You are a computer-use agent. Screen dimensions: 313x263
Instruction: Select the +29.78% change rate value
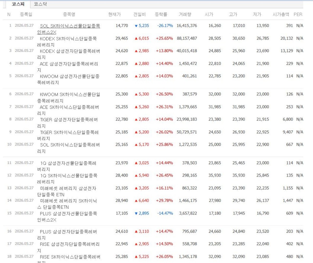[164, 200]
